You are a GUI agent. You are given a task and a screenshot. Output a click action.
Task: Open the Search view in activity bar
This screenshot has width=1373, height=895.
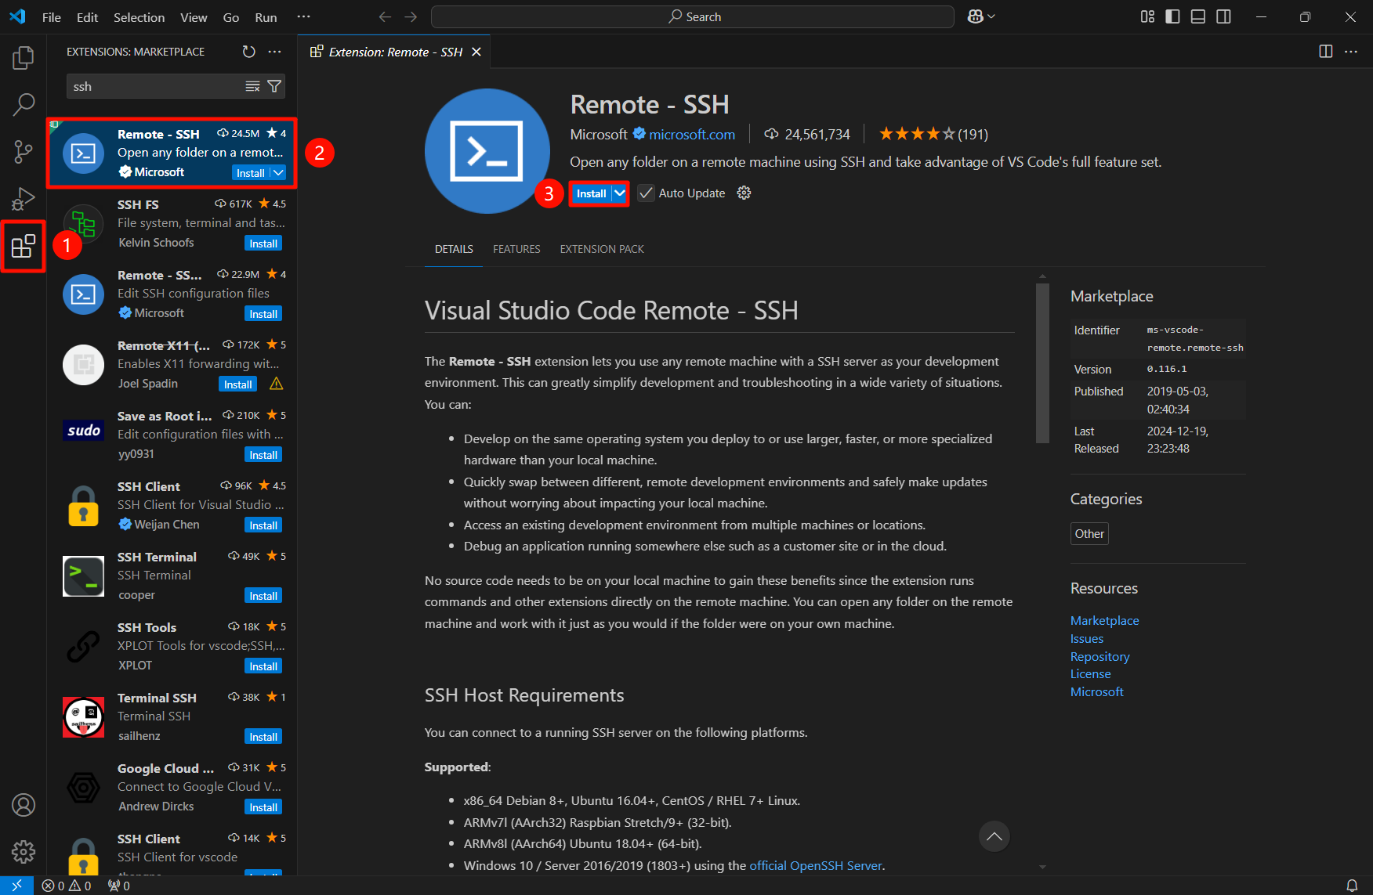click(x=24, y=104)
